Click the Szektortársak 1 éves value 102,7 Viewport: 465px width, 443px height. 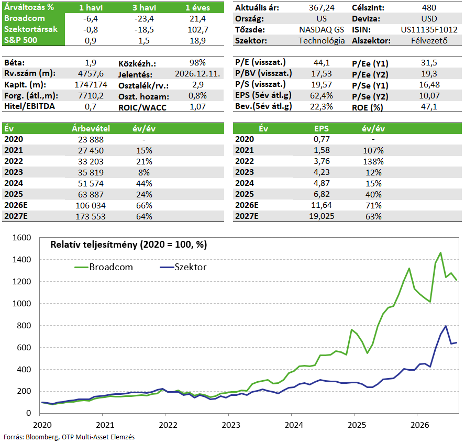[198, 30]
